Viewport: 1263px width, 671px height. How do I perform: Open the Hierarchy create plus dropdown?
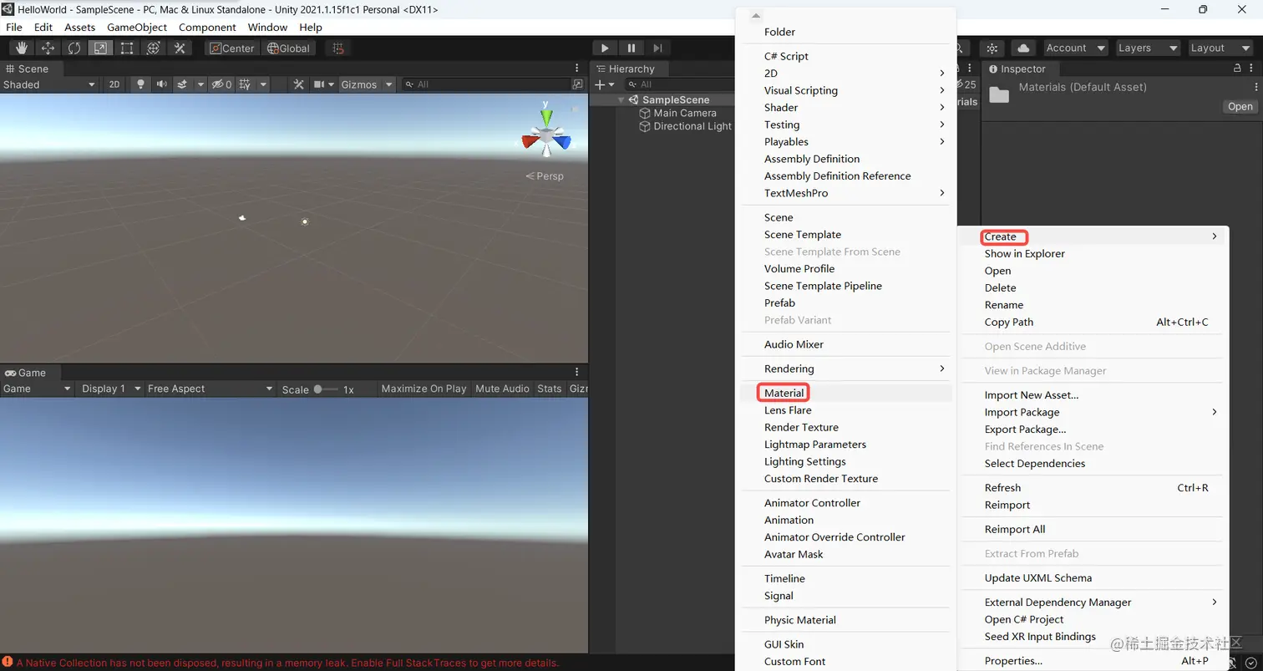[x=605, y=84]
